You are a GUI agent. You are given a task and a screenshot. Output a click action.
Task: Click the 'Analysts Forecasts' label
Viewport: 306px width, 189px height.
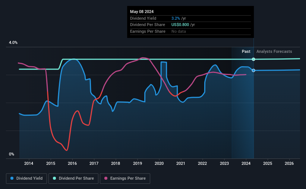[x=274, y=51]
